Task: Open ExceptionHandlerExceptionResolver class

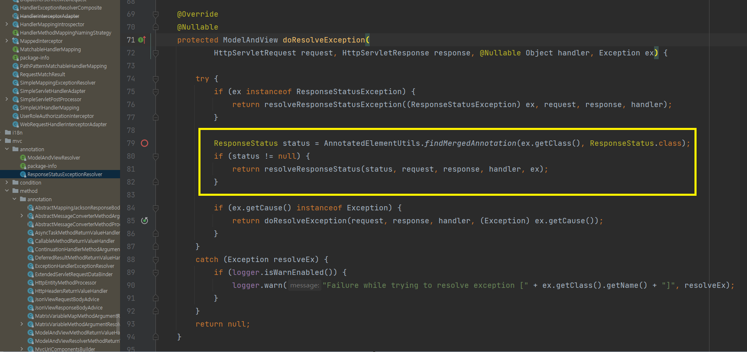Action: pyautogui.click(x=75, y=266)
